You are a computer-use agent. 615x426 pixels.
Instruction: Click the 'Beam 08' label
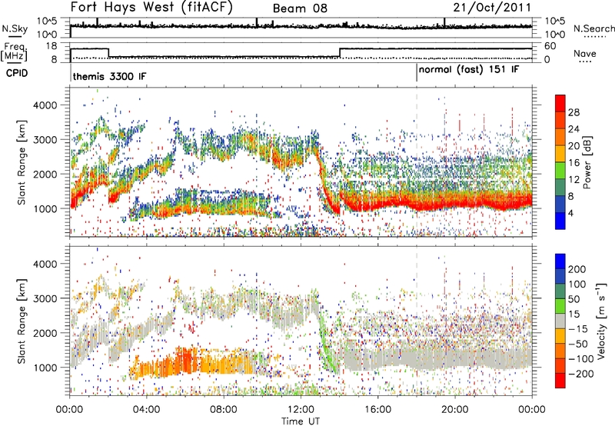tap(300, 8)
